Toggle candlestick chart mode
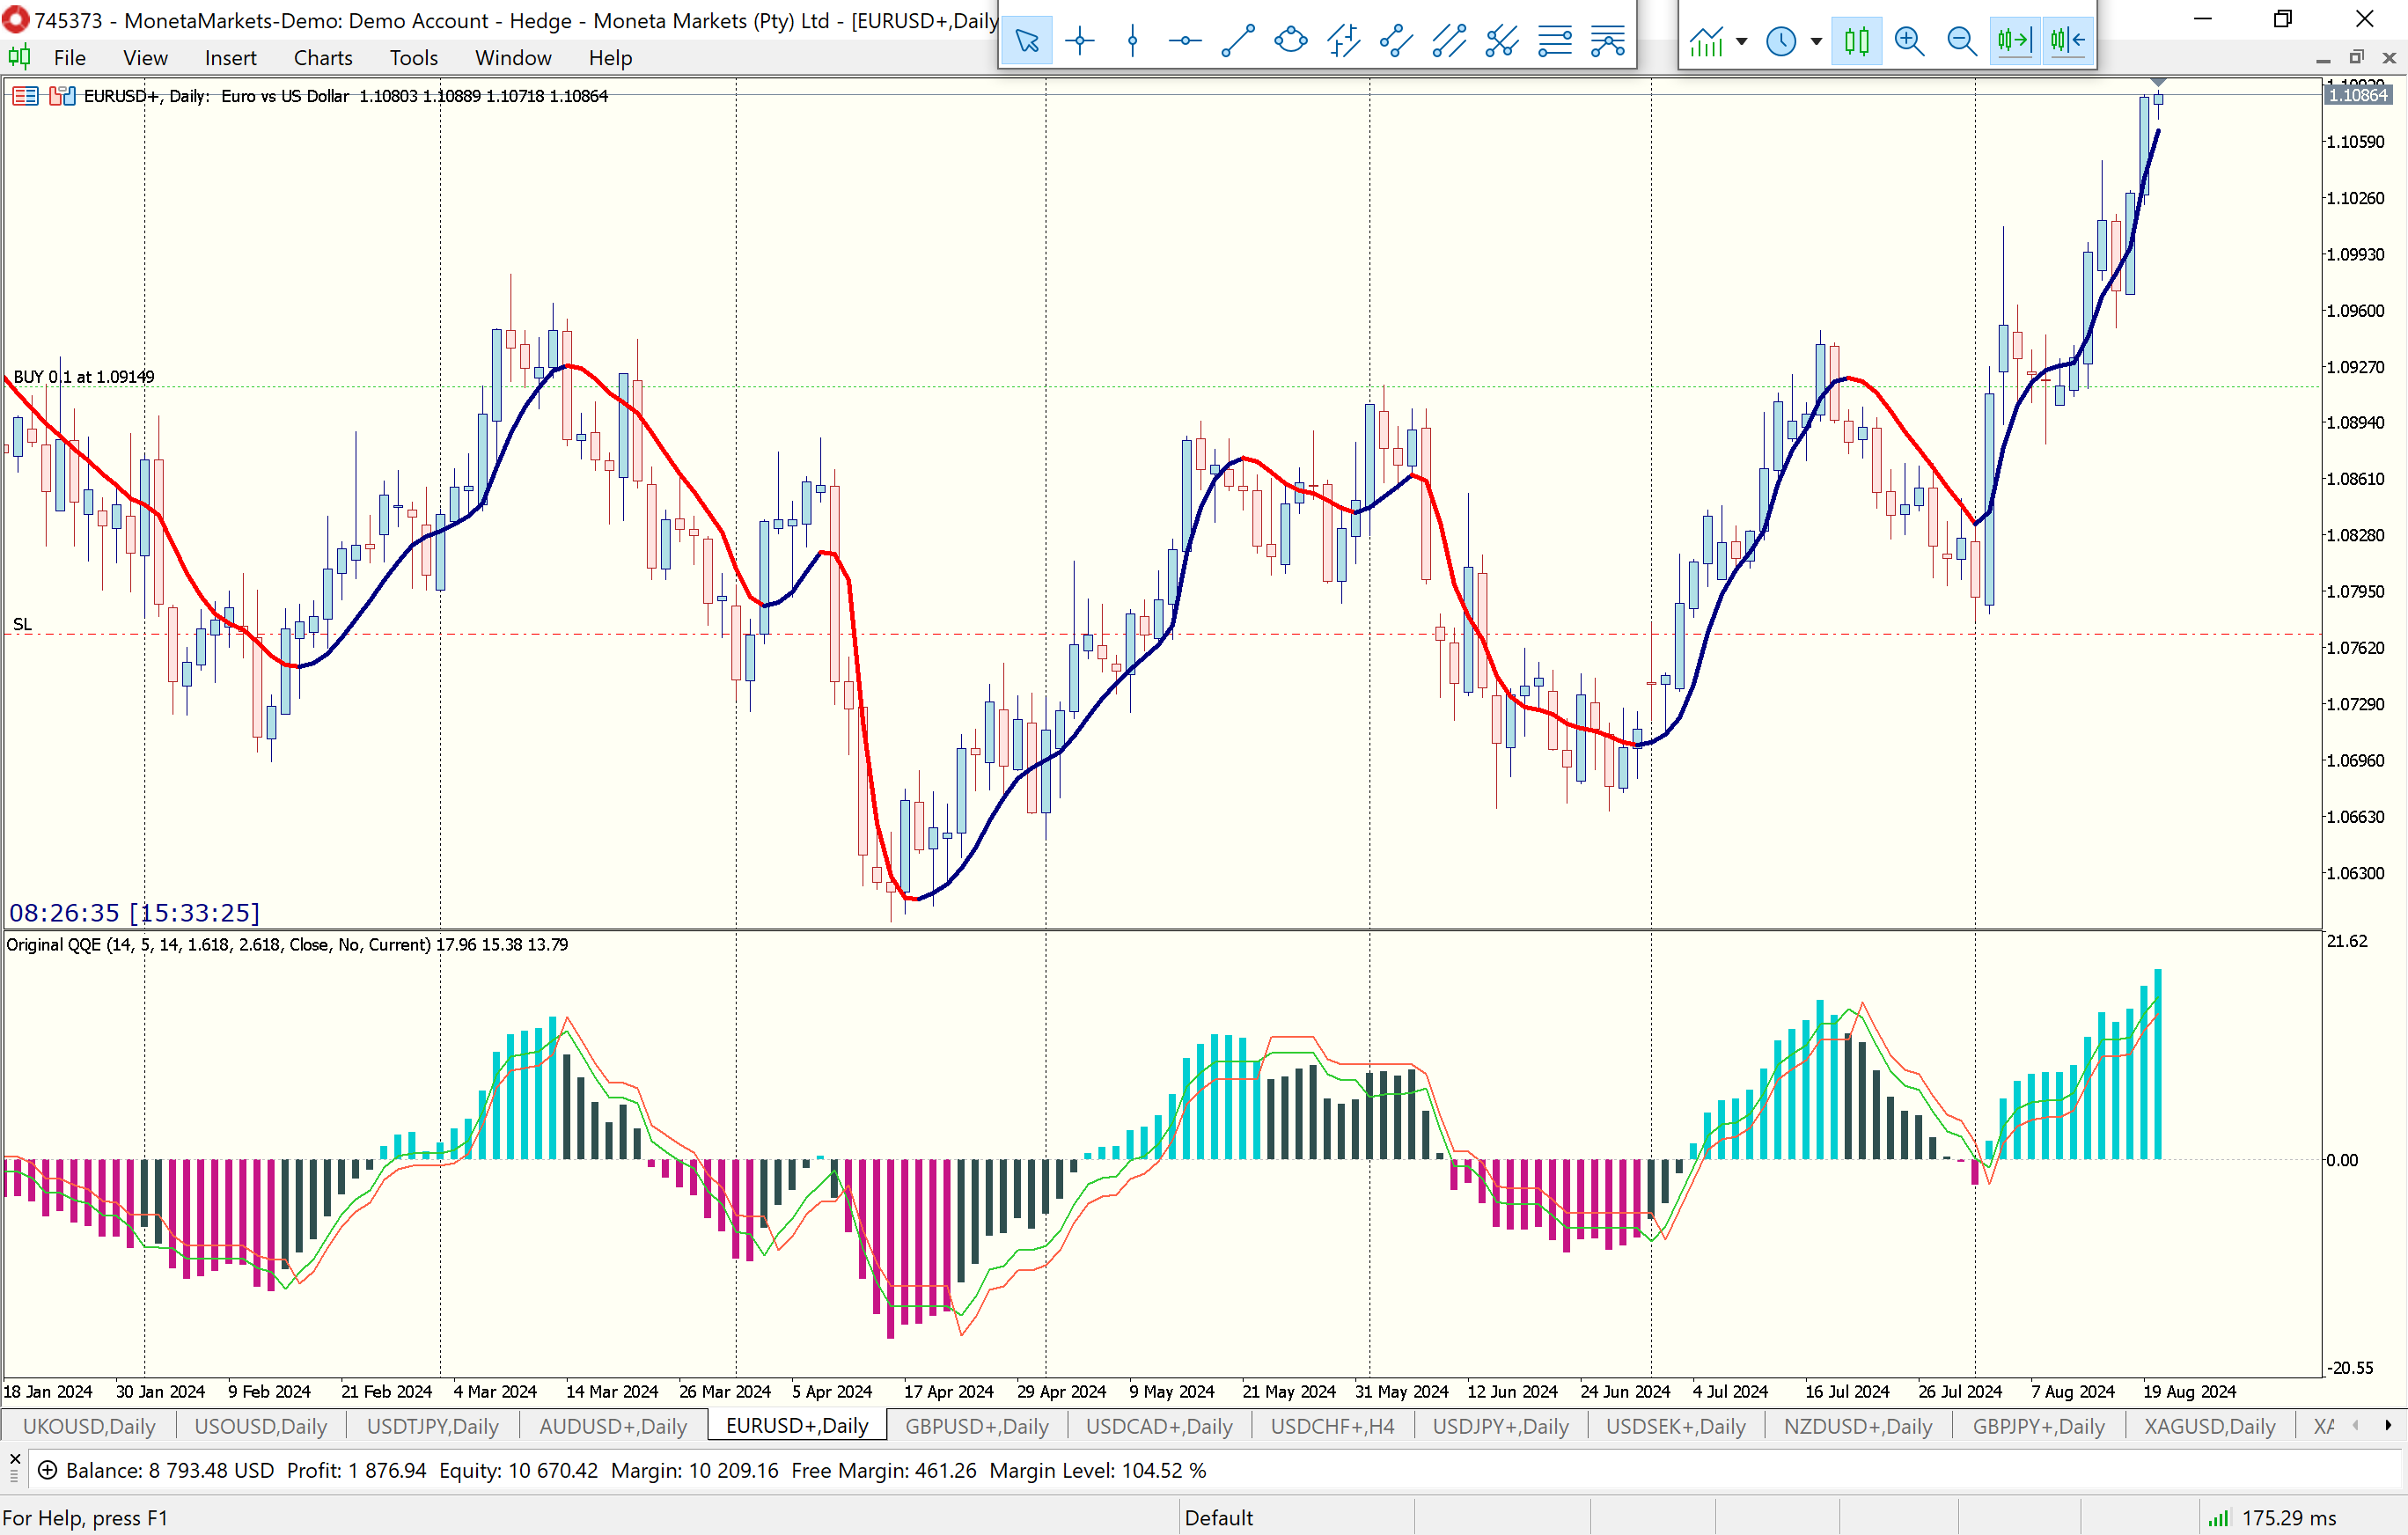This screenshot has height=1535, width=2408. click(x=1857, y=41)
